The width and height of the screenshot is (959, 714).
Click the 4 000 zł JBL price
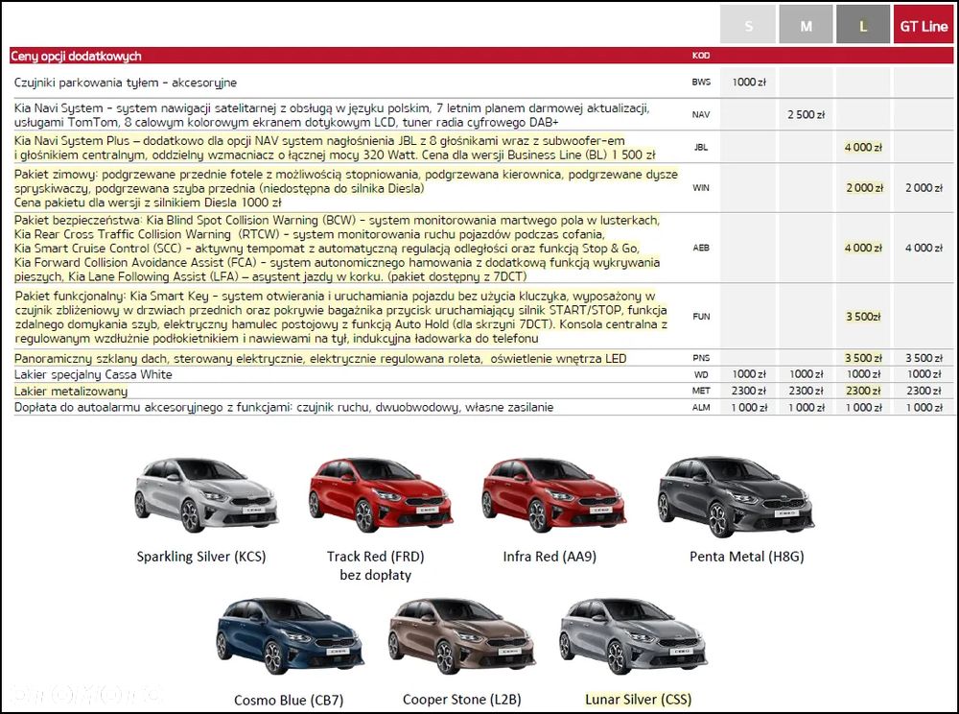click(x=863, y=148)
